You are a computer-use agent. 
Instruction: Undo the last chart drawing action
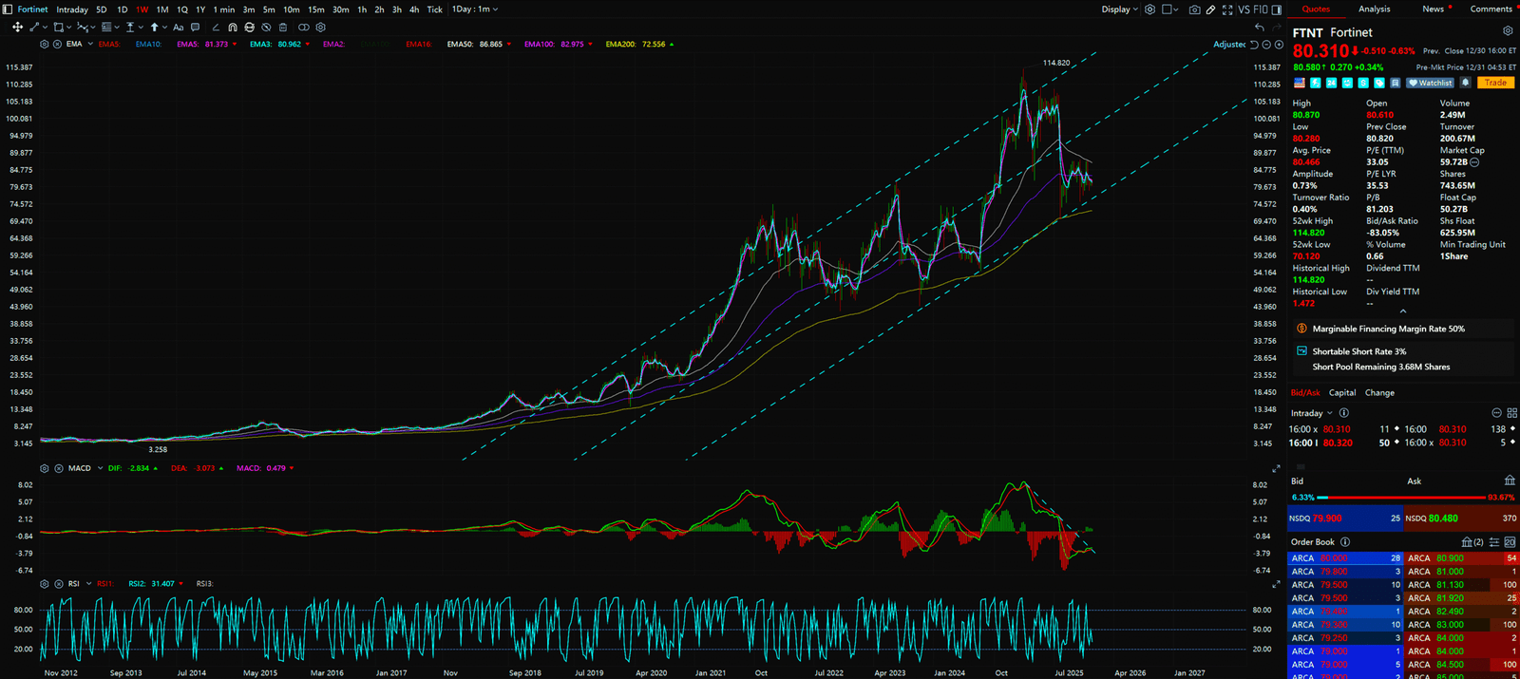coord(1260,28)
